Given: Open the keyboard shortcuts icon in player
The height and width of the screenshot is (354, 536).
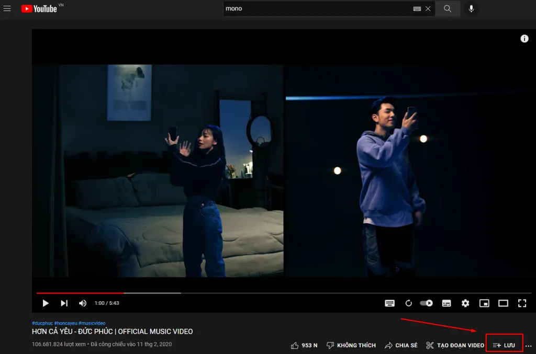Looking at the screenshot, I should pos(389,303).
